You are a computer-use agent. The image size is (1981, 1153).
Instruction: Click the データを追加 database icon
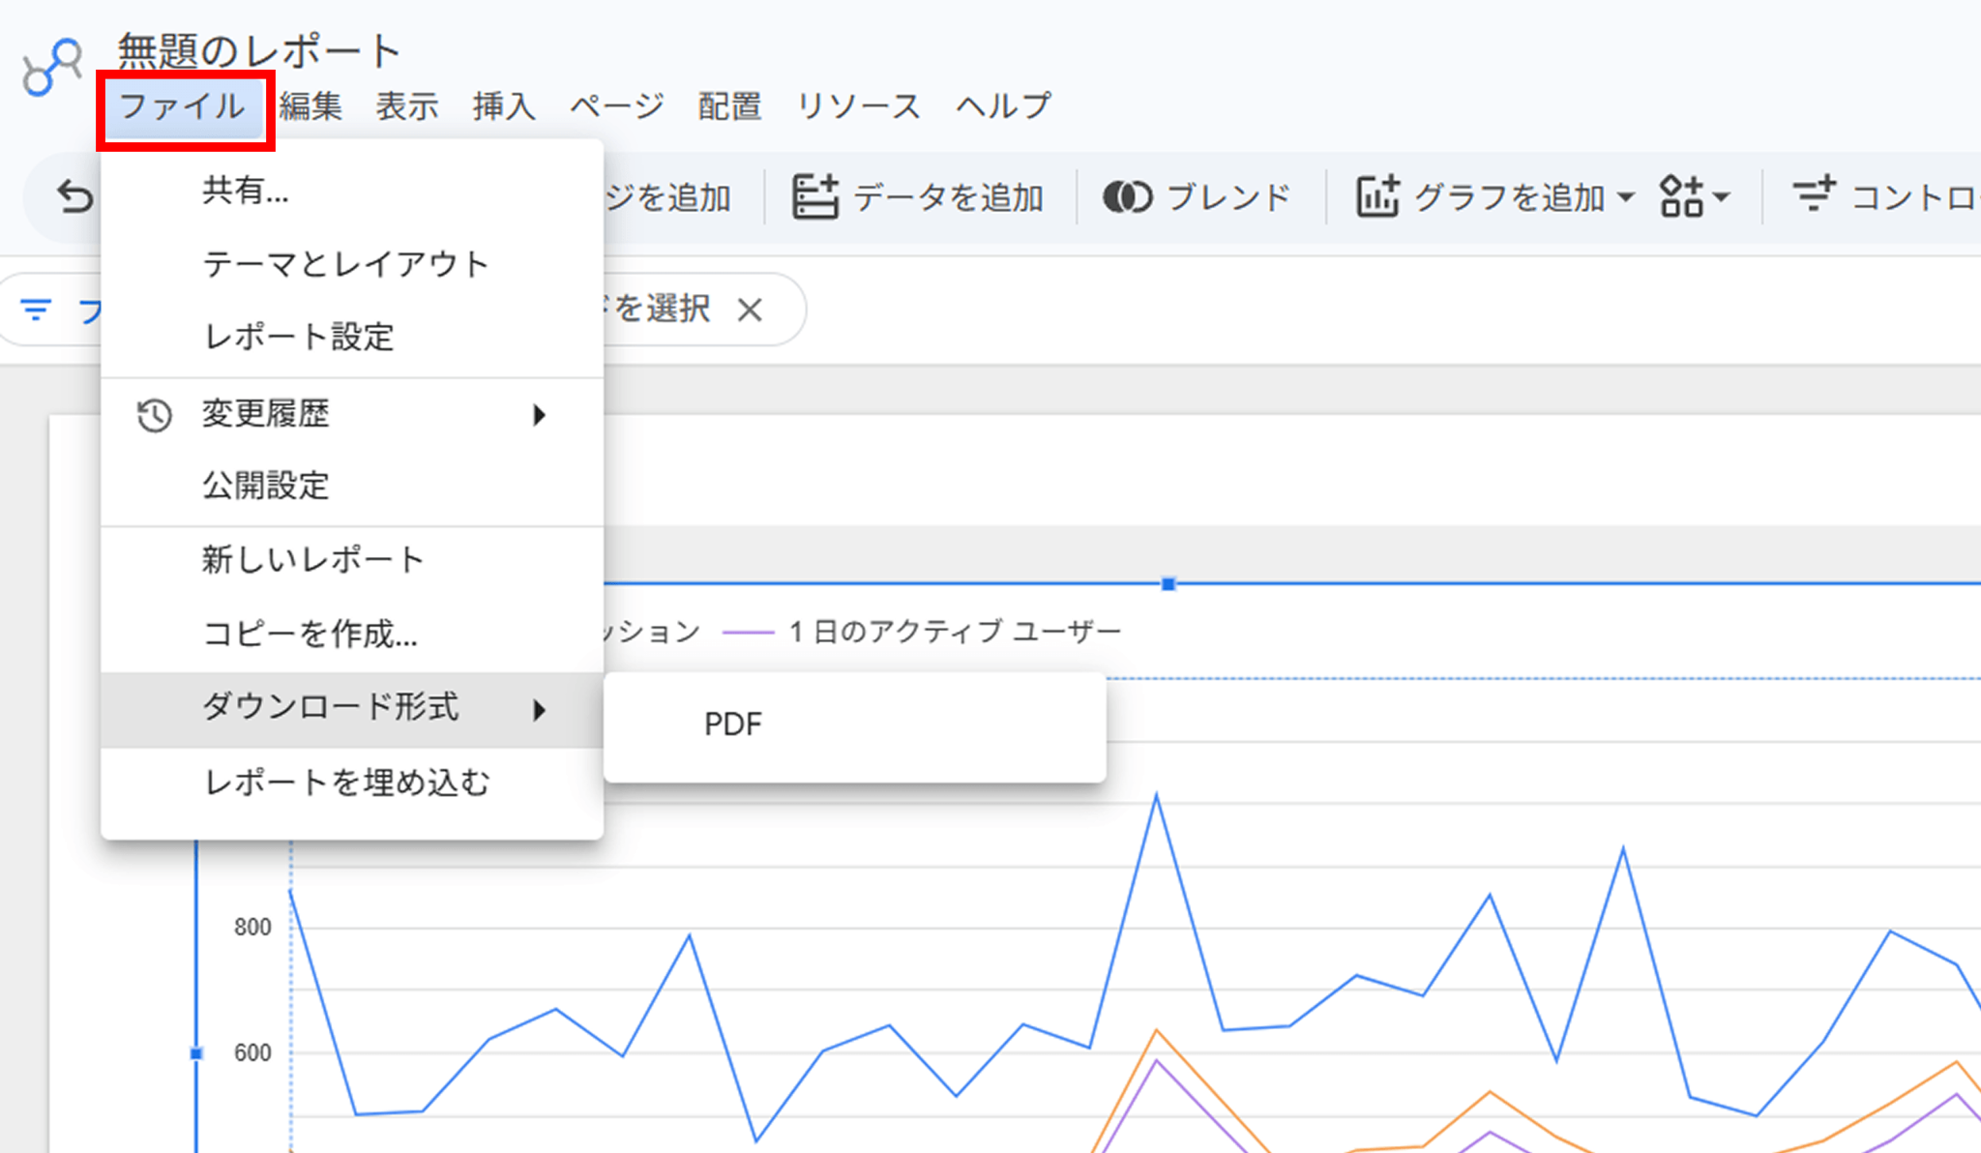point(814,197)
